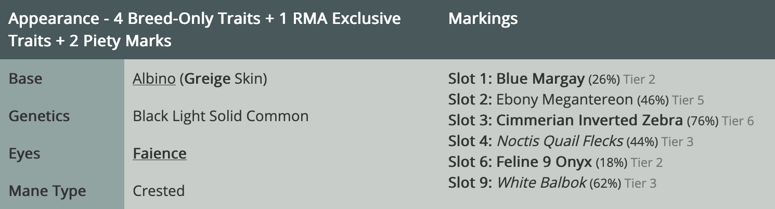Click the Tier 5 label

coord(688,100)
